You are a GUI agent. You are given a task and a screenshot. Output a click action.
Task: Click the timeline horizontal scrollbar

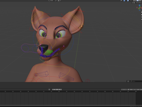tap(71, 106)
